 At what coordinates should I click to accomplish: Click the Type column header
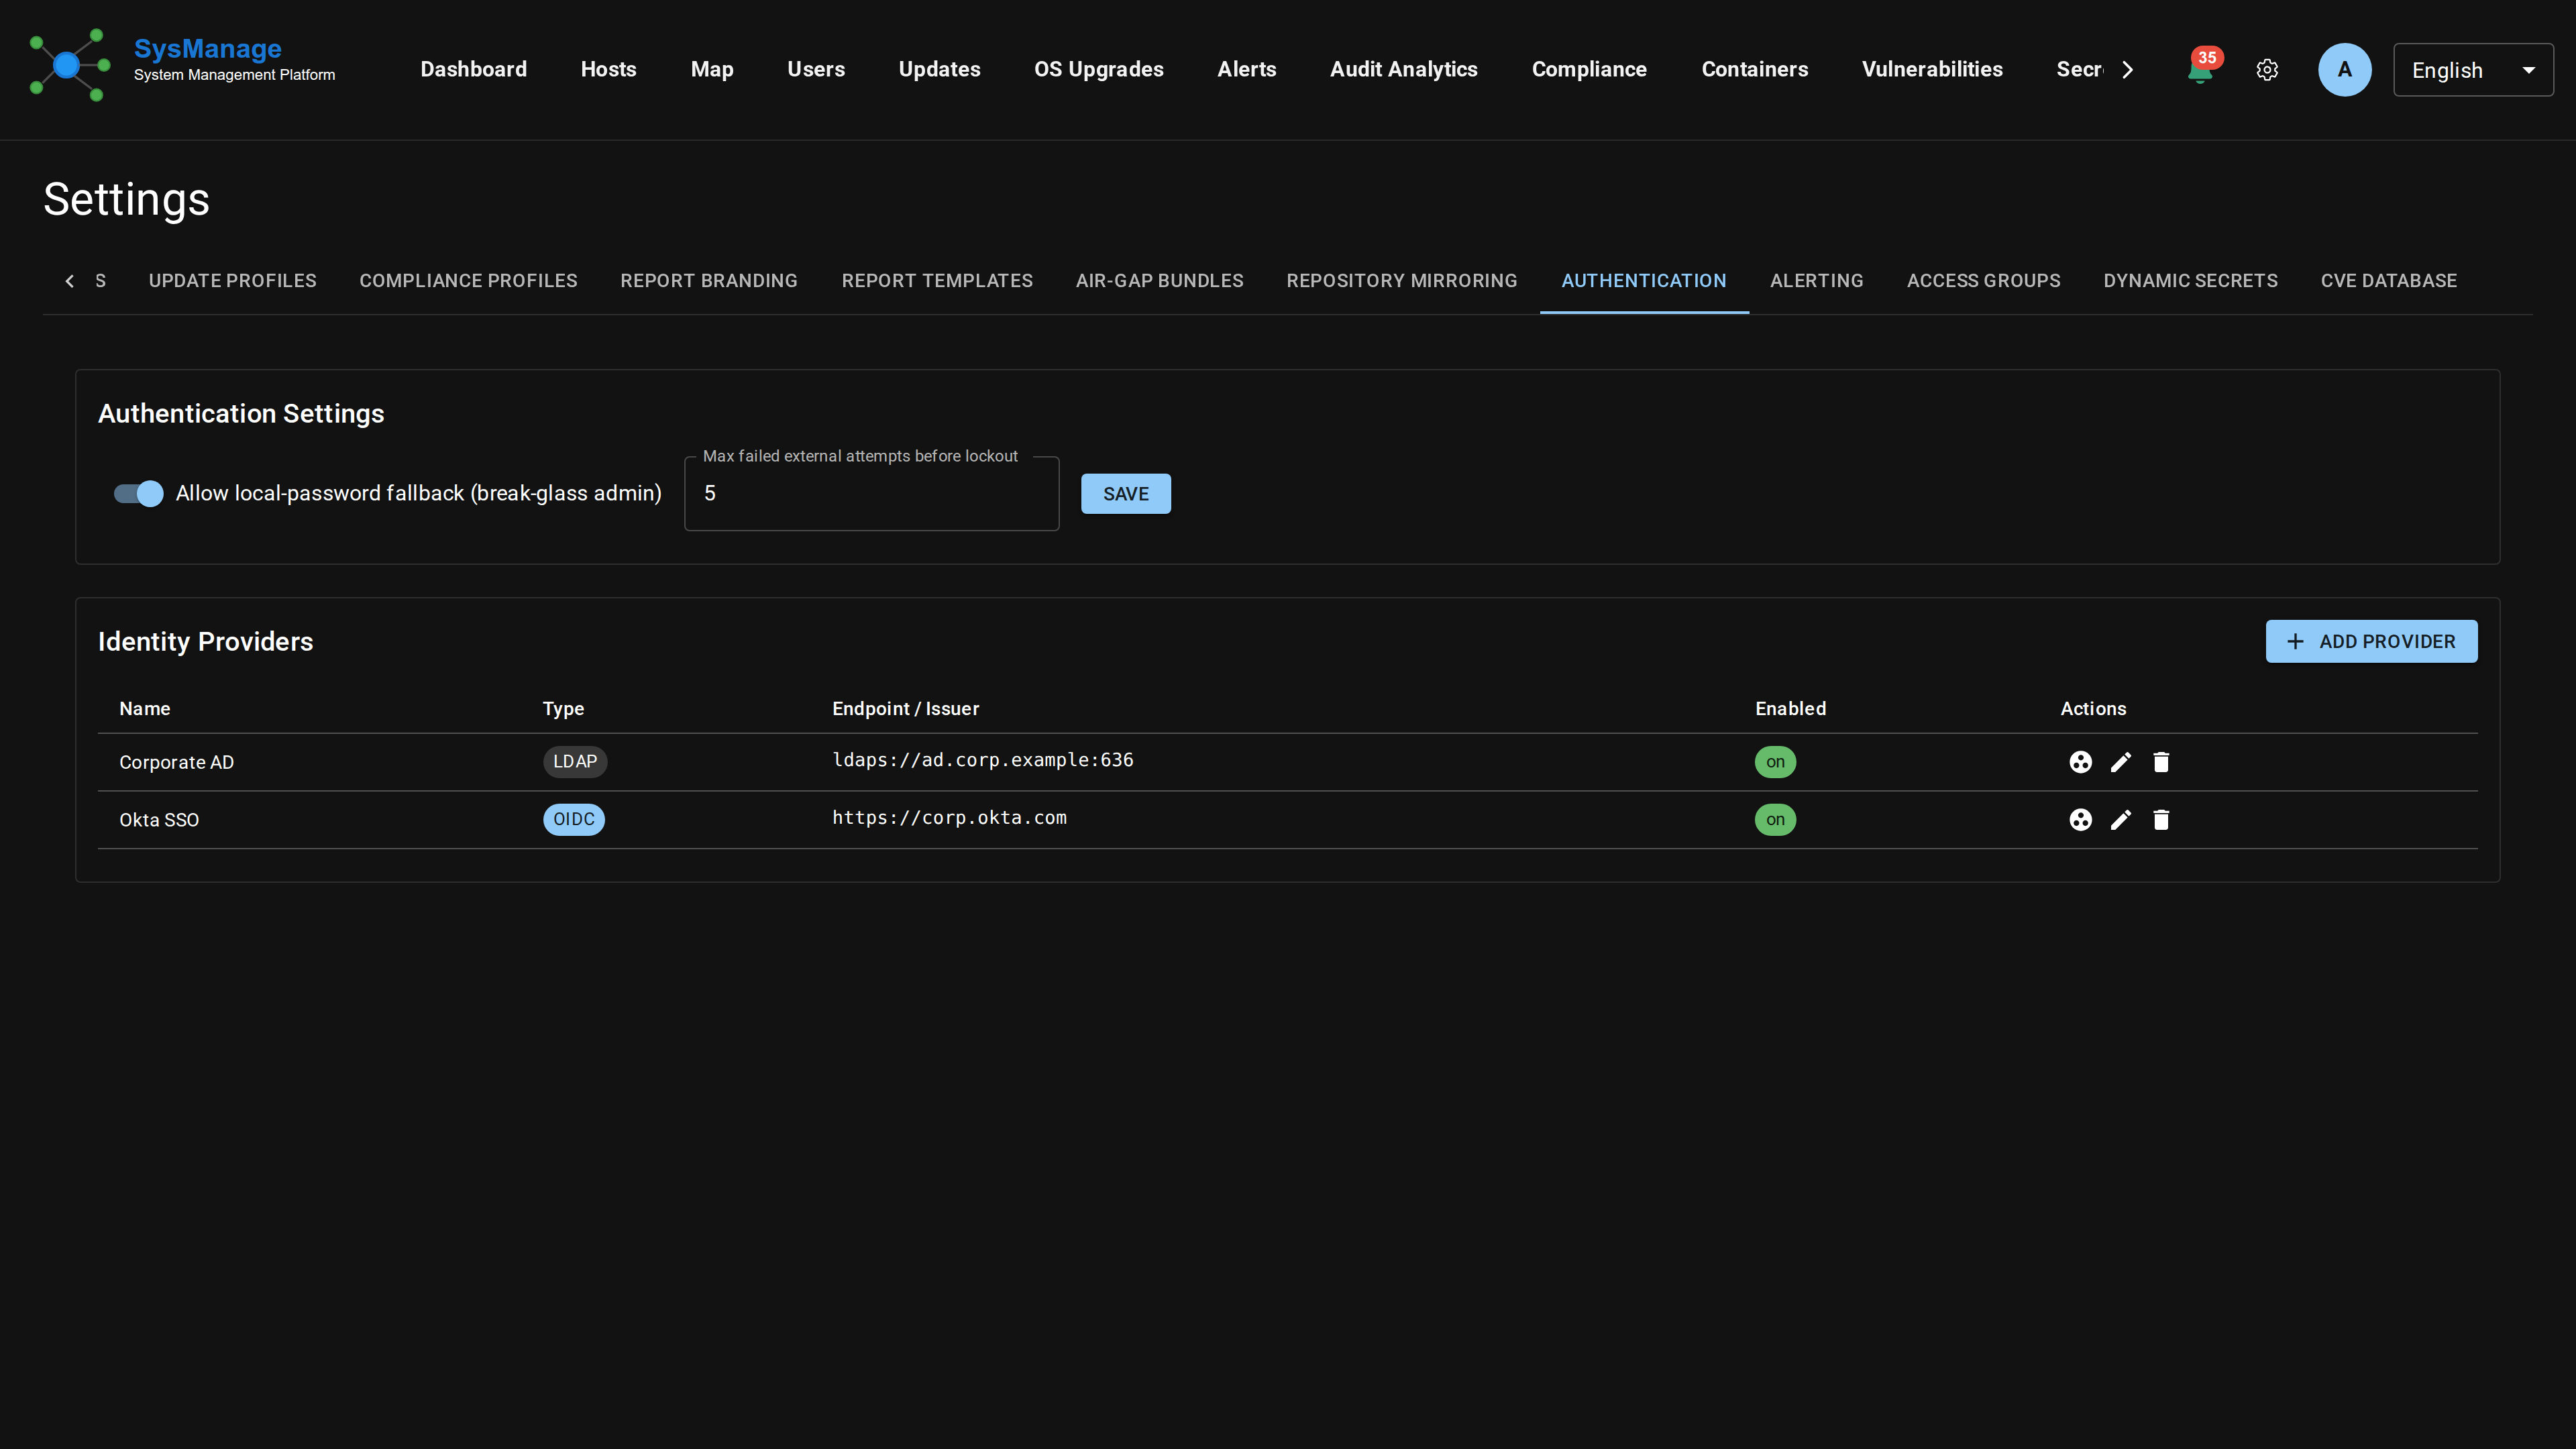(563, 709)
